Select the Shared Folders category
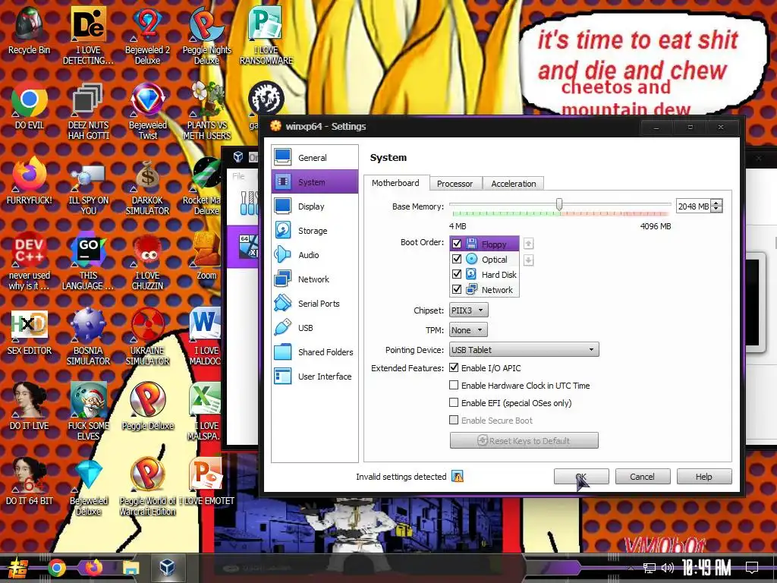Viewport: 777px width, 583px height. pyautogui.click(x=315, y=352)
